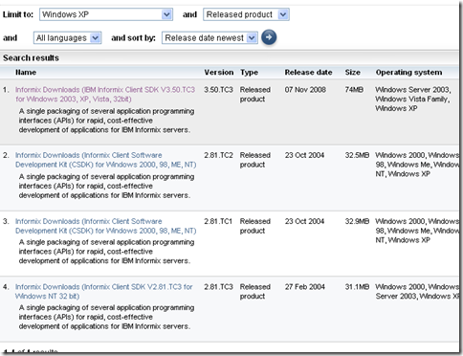Click the Search results heading
The image size is (463, 356).
click(x=31, y=57)
